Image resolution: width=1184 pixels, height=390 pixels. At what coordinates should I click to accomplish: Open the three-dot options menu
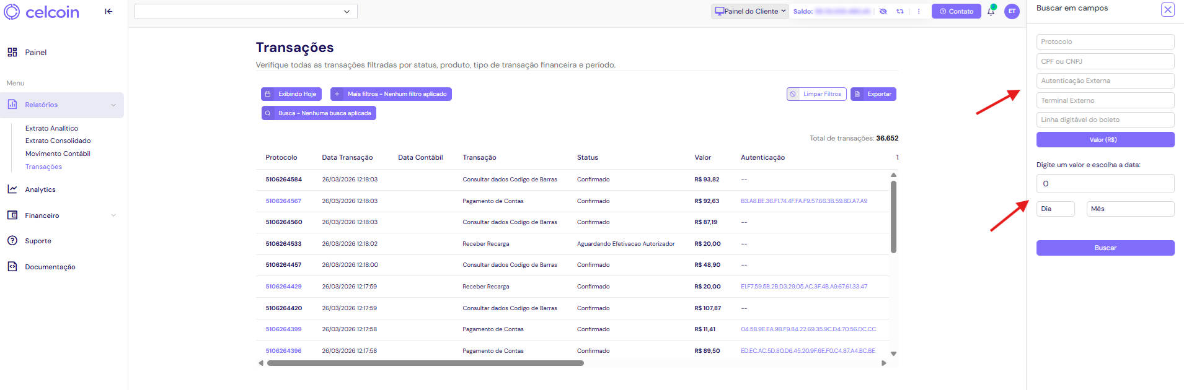click(919, 11)
